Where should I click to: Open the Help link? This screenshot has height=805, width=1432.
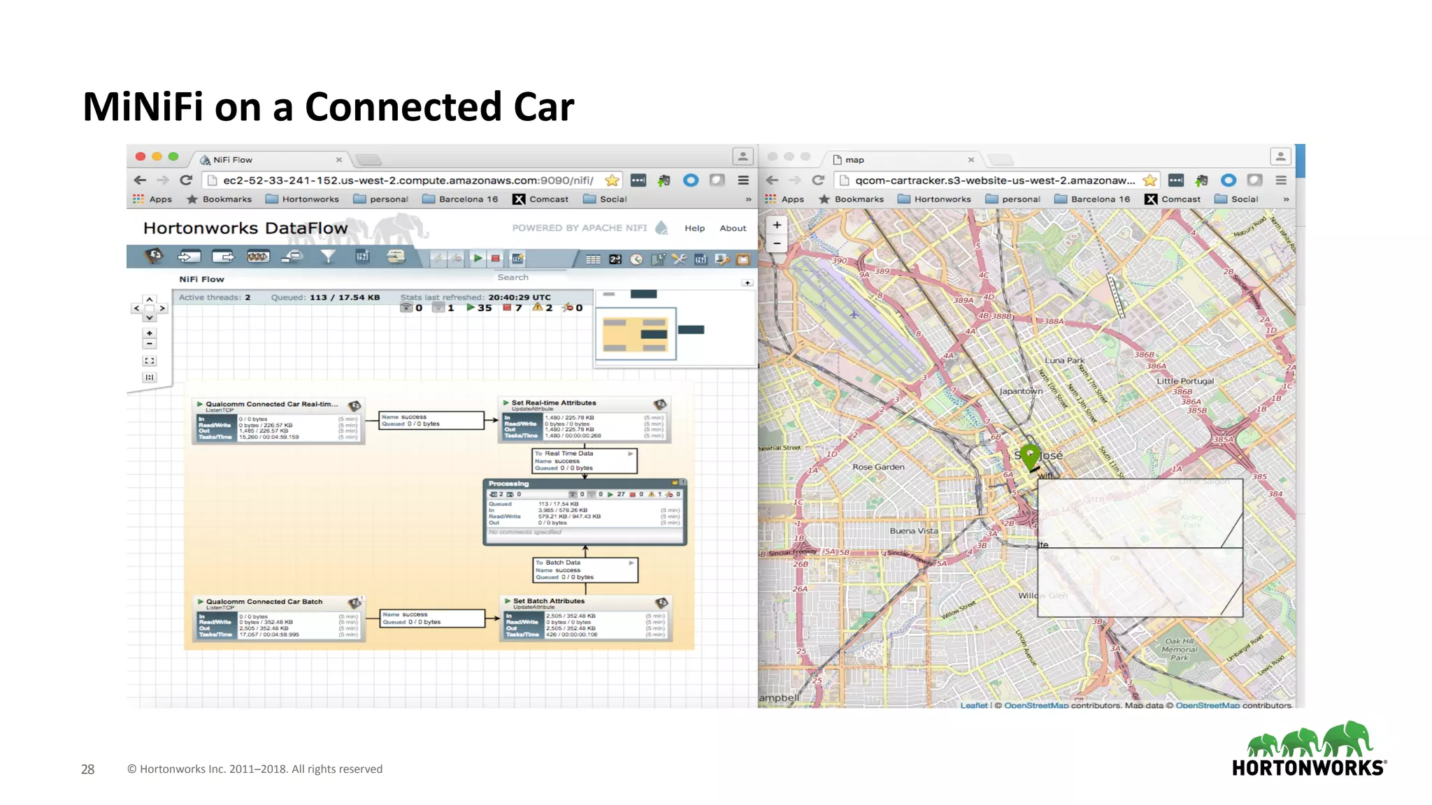click(694, 229)
